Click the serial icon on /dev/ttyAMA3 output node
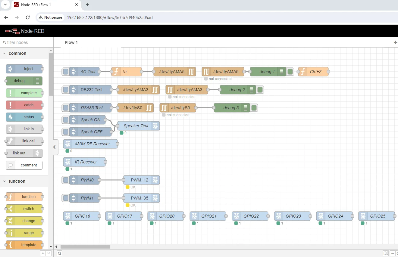 (155, 90)
